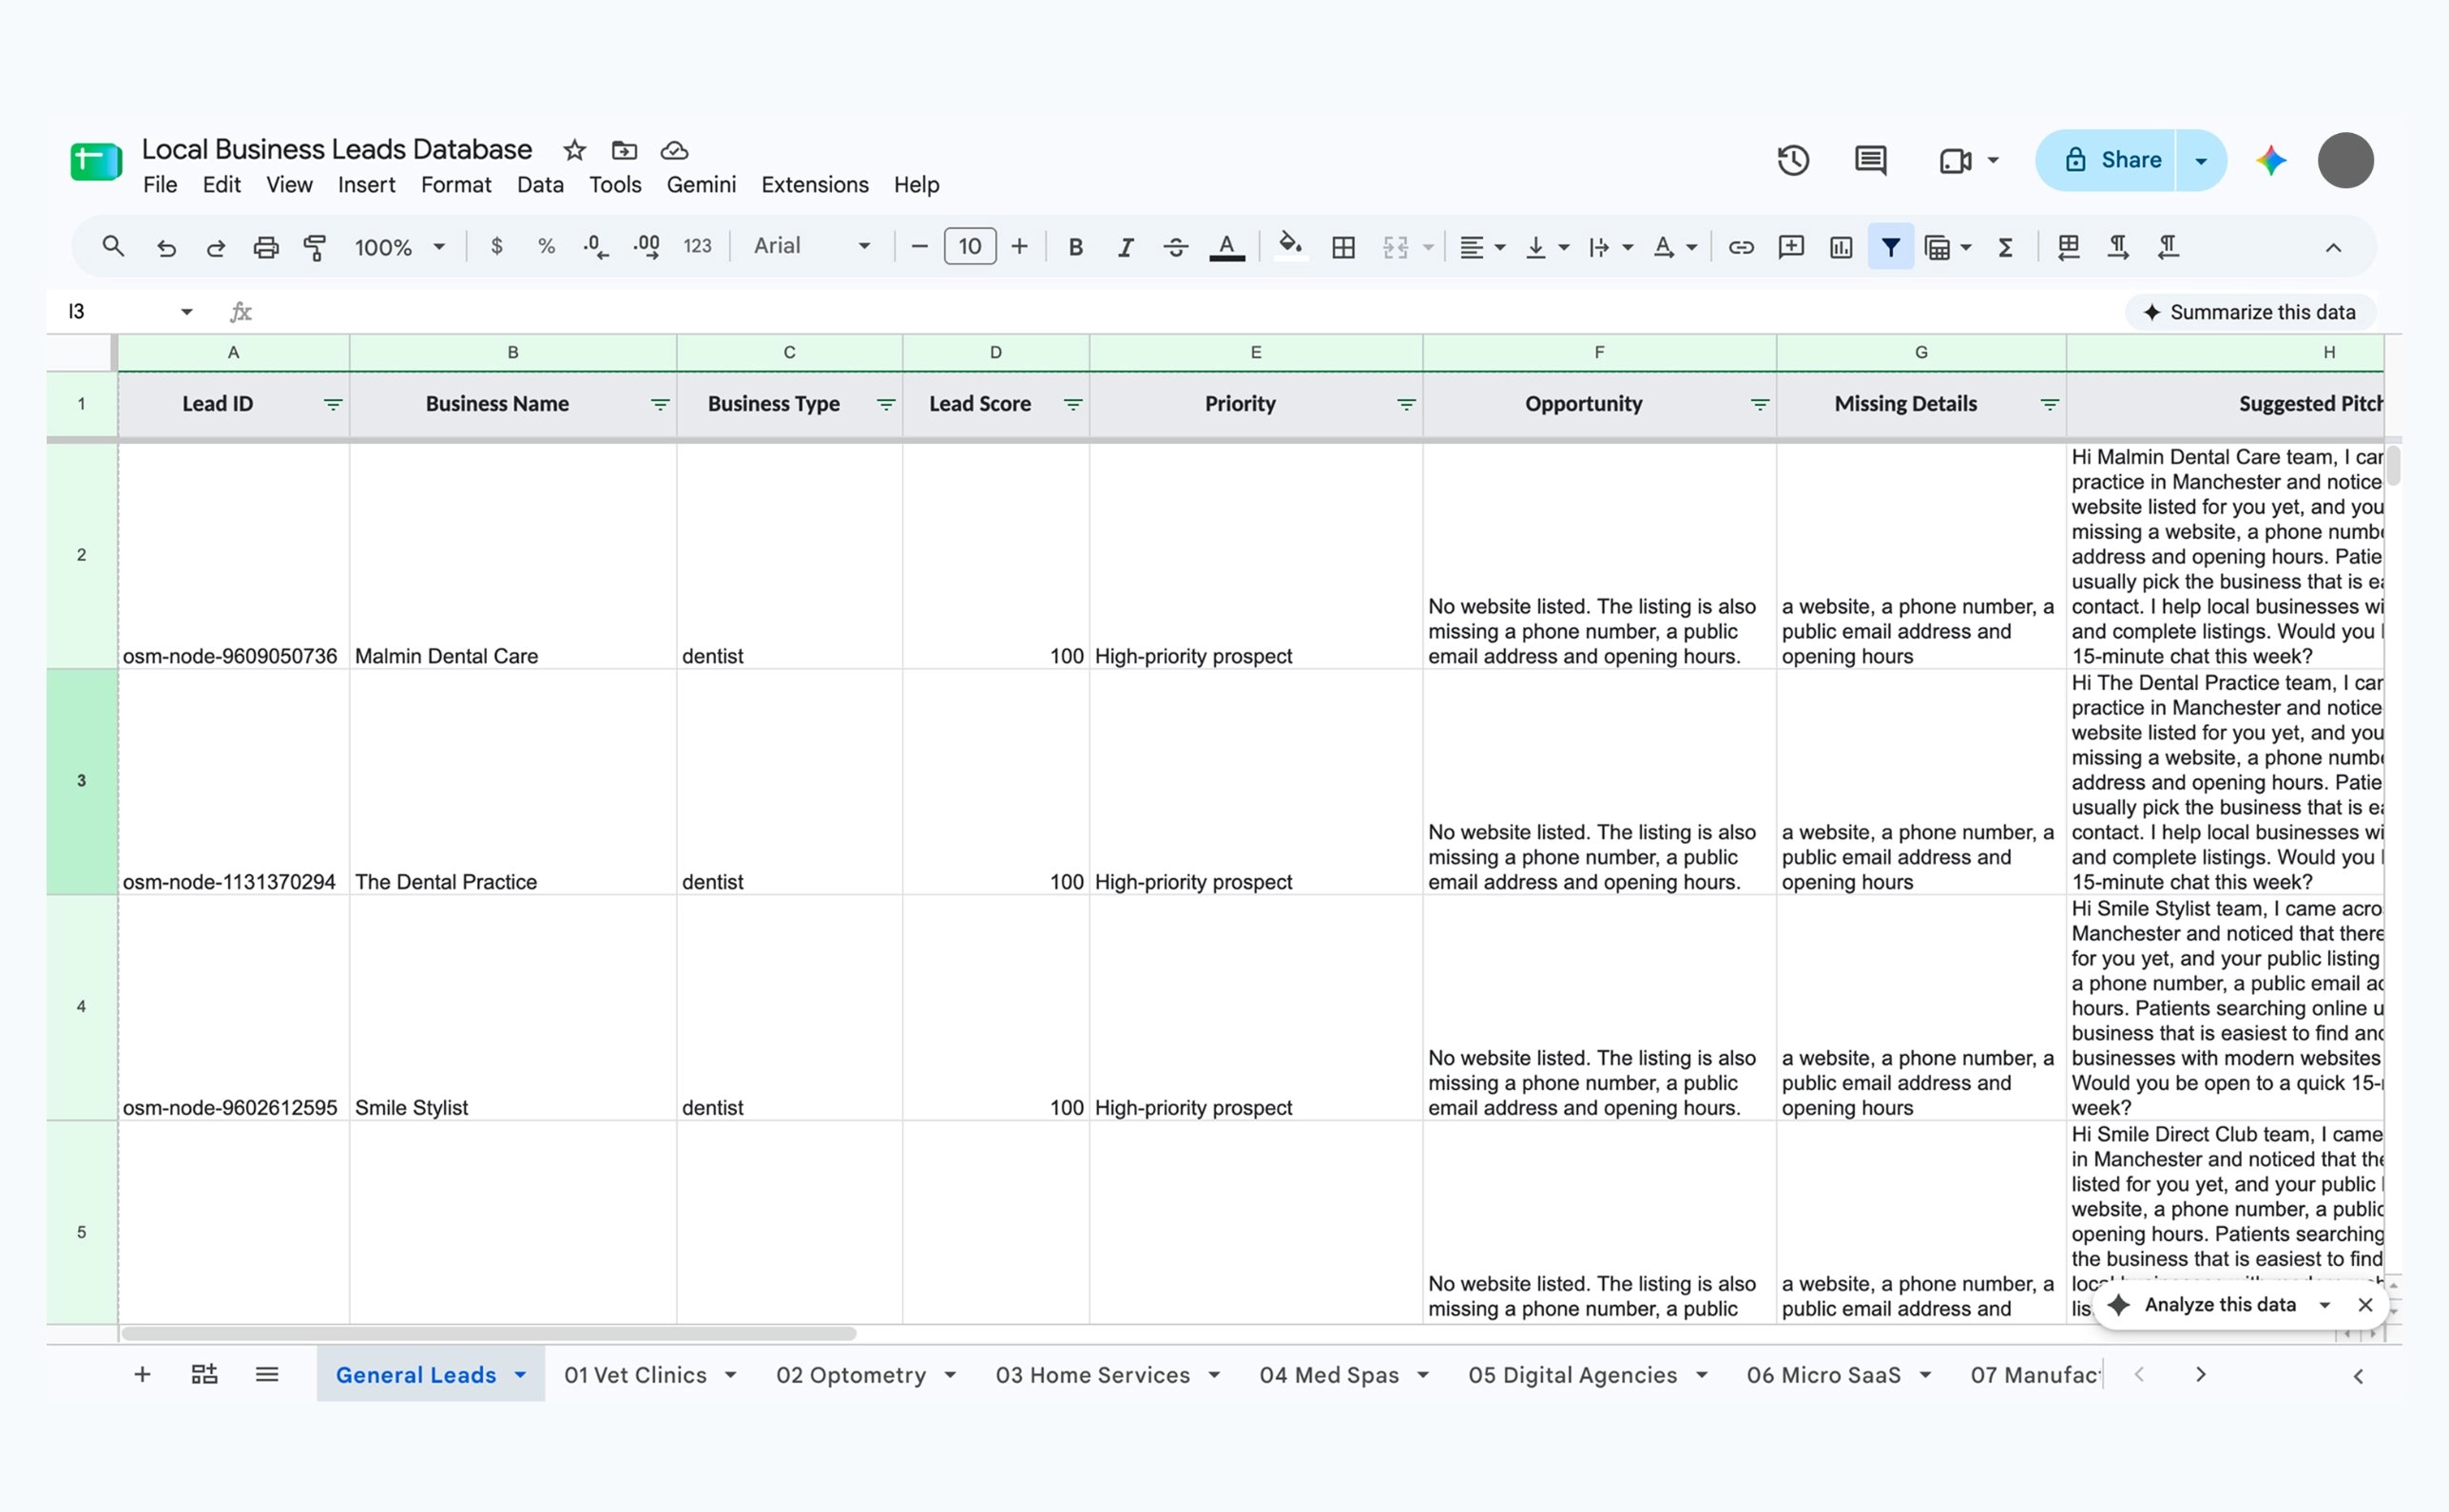The height and width of the screenshot is (1512, 2449).
Task: Open the zoom 100% dropdown
Action: 399,247
